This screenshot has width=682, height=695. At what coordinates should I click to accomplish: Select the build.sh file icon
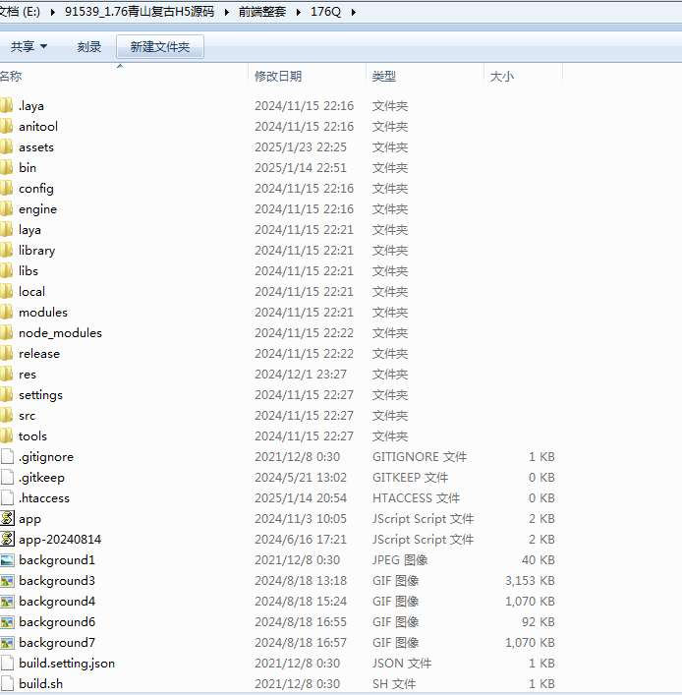coord(7,684)
